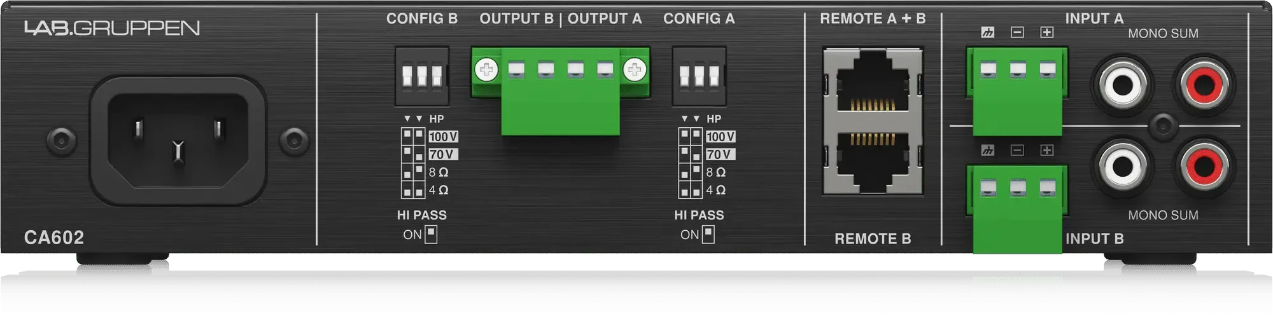This screenshot has width=1273, height=323.
Task: Toggle the Config B DIP switch block
Action: click(x=422, y=76)
